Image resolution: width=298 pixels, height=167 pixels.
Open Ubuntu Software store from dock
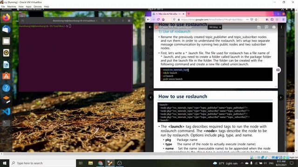click(6, 76)
